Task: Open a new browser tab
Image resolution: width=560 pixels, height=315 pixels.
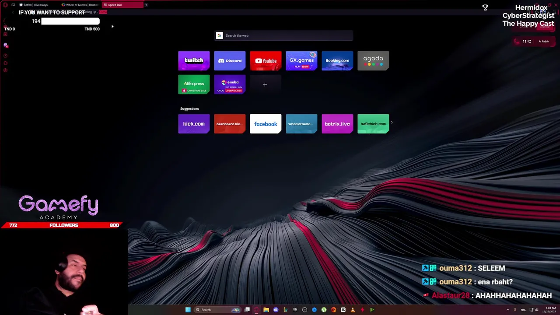Action: click(x=146, y=5)
